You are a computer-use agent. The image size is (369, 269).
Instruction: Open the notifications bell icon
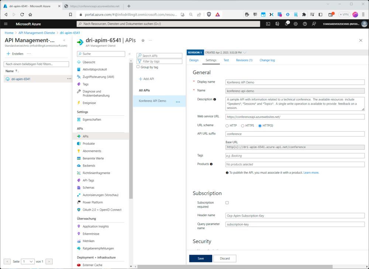287,24
